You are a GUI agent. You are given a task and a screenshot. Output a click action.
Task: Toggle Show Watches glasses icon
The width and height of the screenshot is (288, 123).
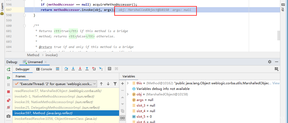click(122, 118)
